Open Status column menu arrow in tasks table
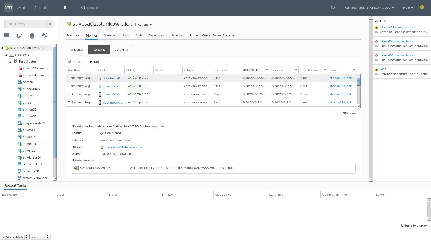Viewport: 431px width, 240px height. pyautogui.click(x=150, y=70)
